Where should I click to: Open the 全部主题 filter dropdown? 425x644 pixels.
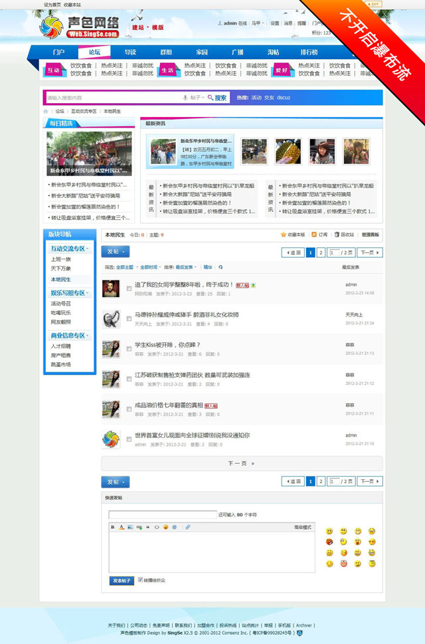tap(126, 267)
